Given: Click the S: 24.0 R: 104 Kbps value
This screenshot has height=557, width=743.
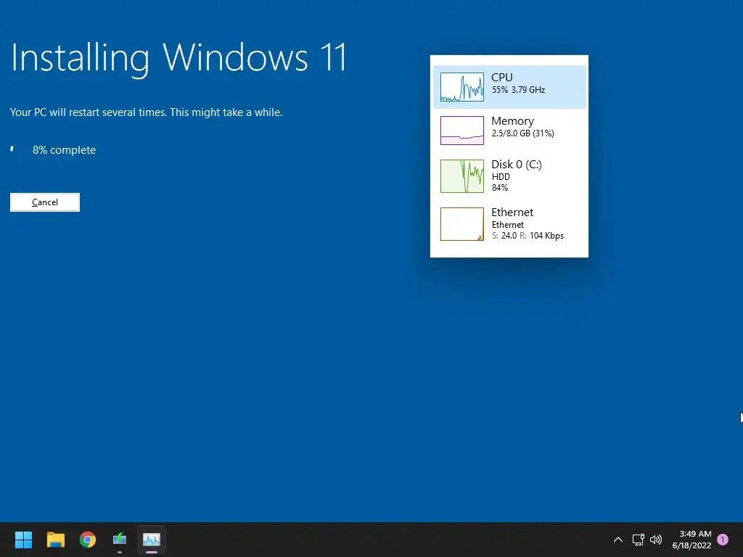Looking at the screenshot, I should [528, 236].
